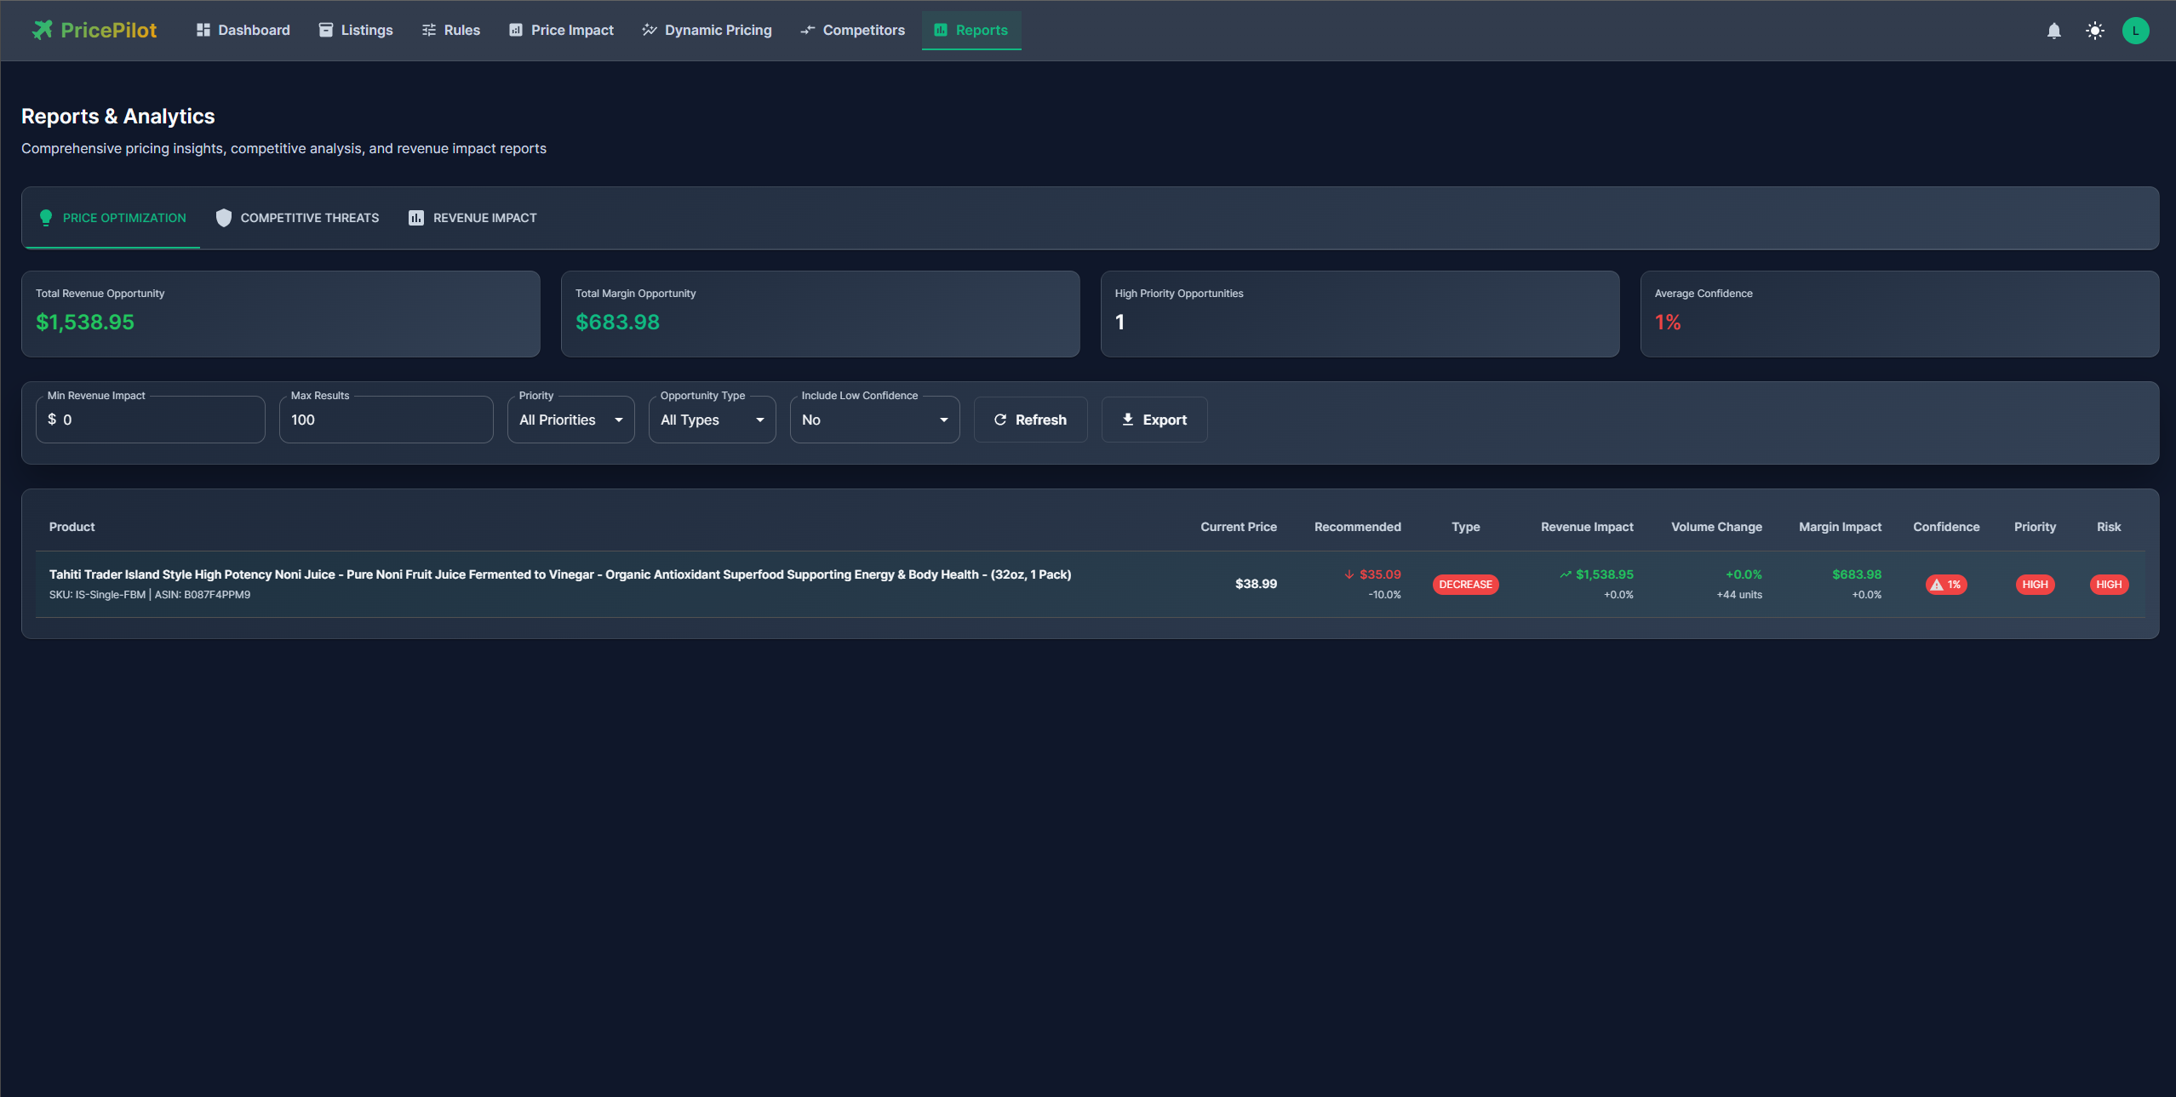Viewport: 2176px width, 1097px height.
Task: Click the Rules sliders icon
Action: [x=429, y=30]
